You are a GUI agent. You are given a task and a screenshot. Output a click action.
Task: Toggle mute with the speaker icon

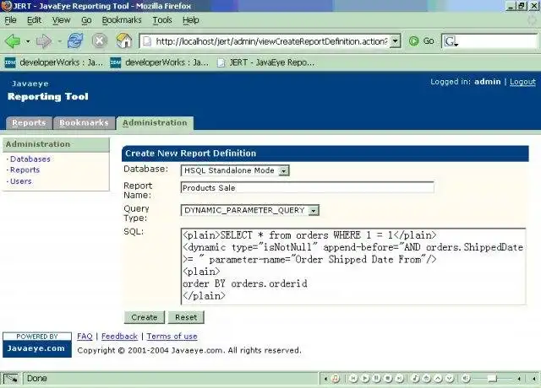coord(466,379)
